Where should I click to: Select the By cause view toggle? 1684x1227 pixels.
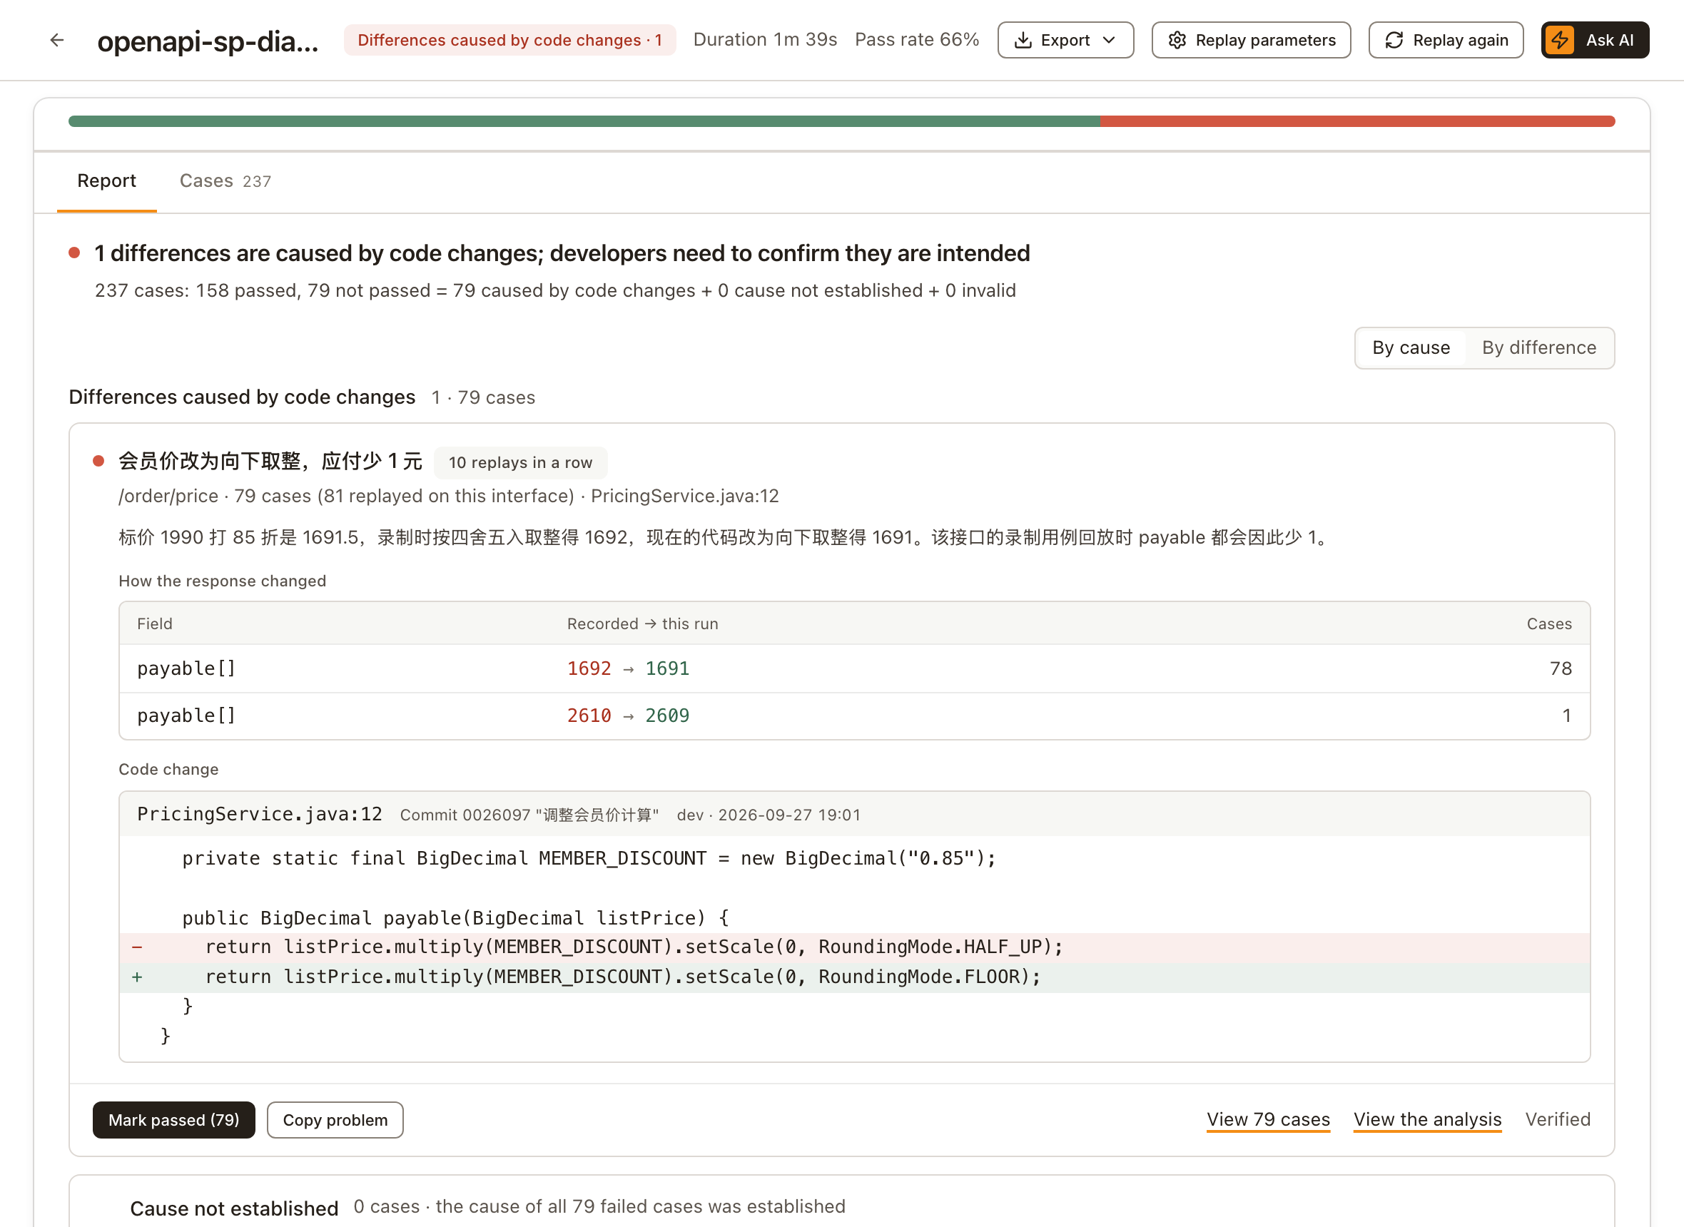coord(1411,348)
